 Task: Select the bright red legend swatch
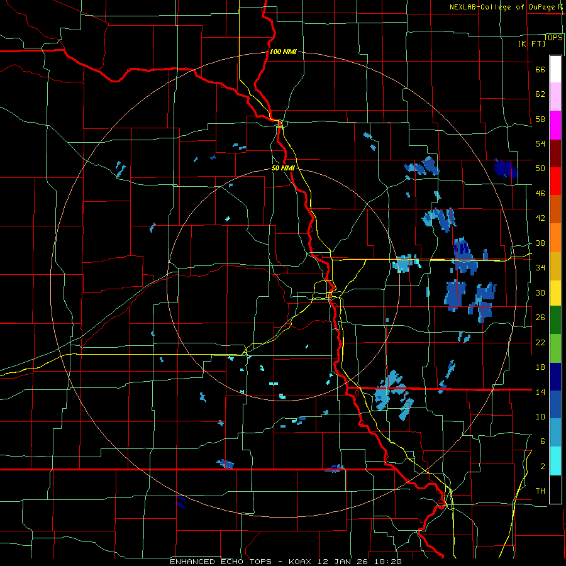555,181
